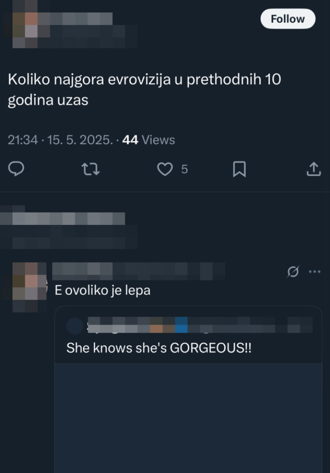The height and width of the screenshot is (473, 330).
Task: Bookmark the tweet
Action: click(x=239, y=169)
